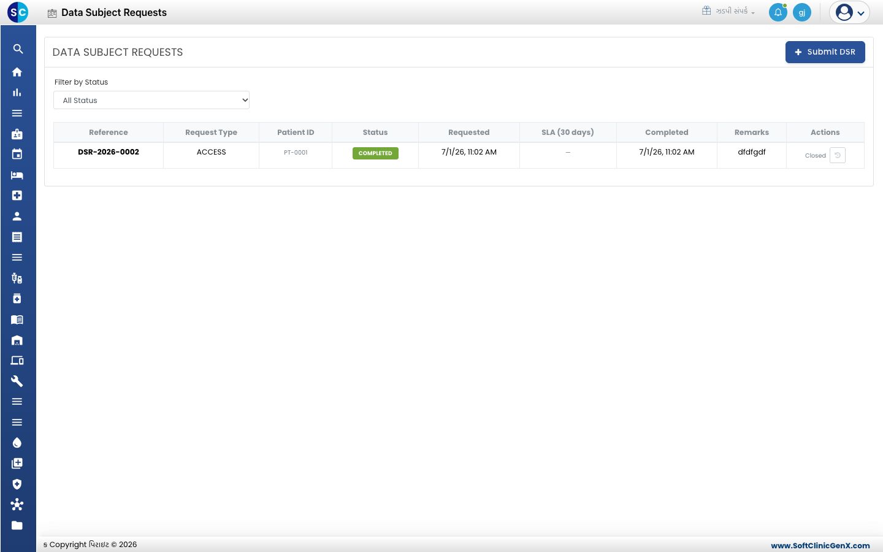Viewport: 883px width, 552px height.
Task: Click the Reference column header
Action: 109,132
